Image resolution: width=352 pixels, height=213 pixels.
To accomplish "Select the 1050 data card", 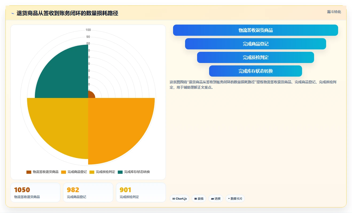I will (x=35, y=192).
